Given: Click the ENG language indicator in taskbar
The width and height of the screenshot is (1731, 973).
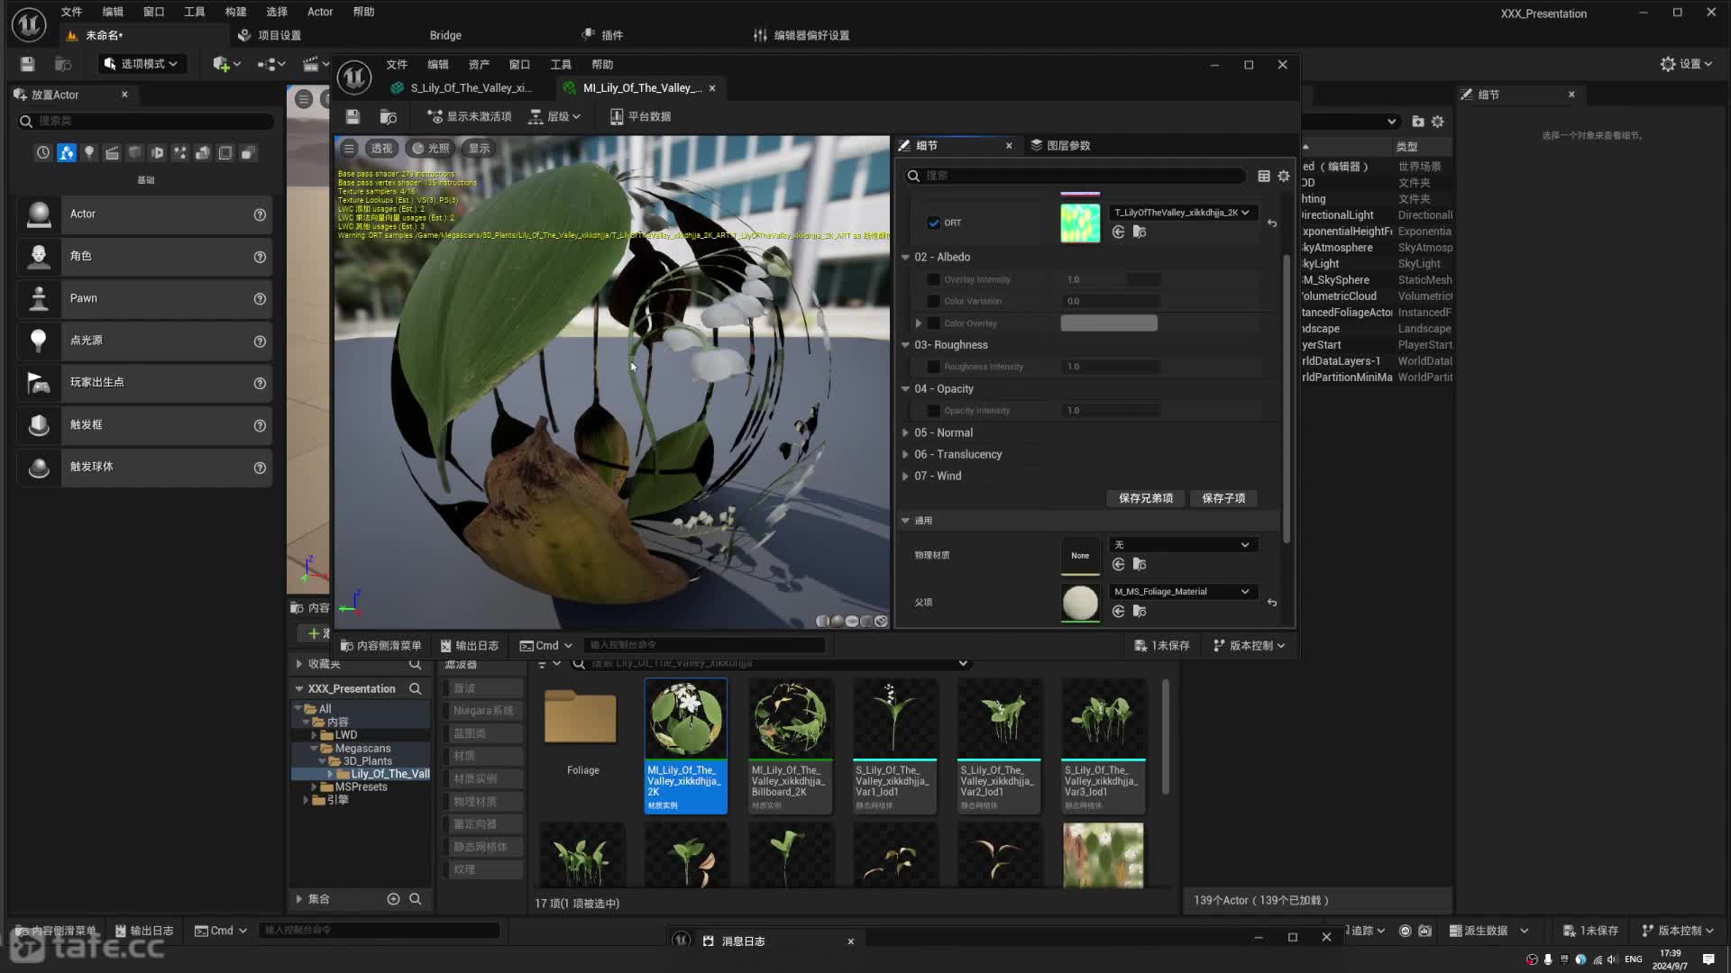Looking at the screenshot, I should click(x=1633, y=959).
